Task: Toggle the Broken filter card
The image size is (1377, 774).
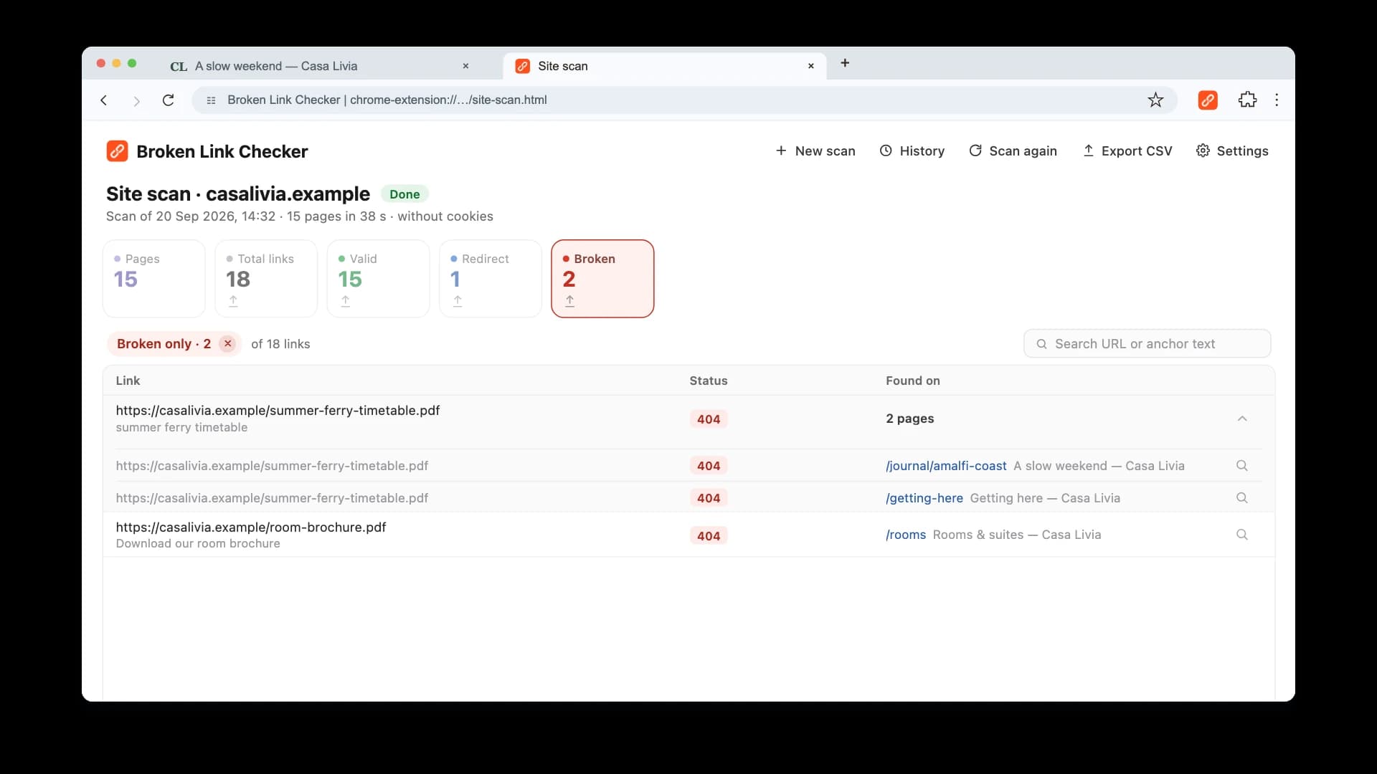Action: pos(602,279)
